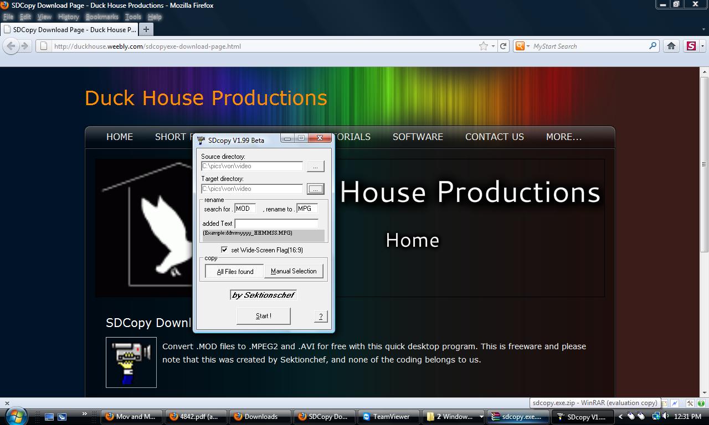Browse for the Source directory
The image size is (709, 425).
click(x=315, y=166)
